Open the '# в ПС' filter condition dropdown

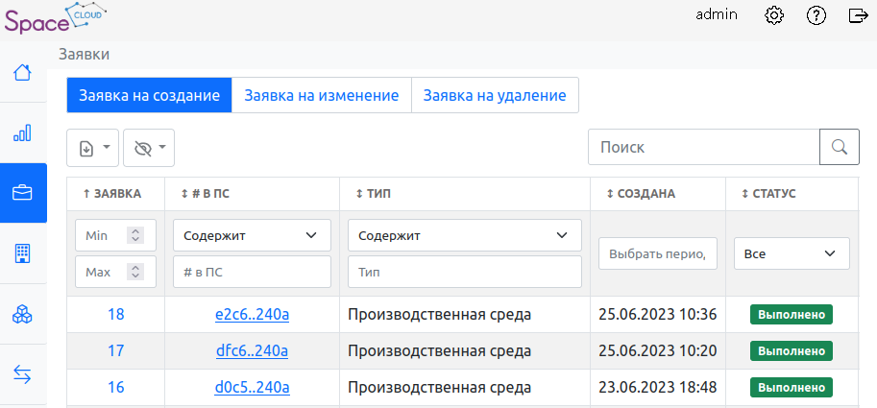coord(252,235)
